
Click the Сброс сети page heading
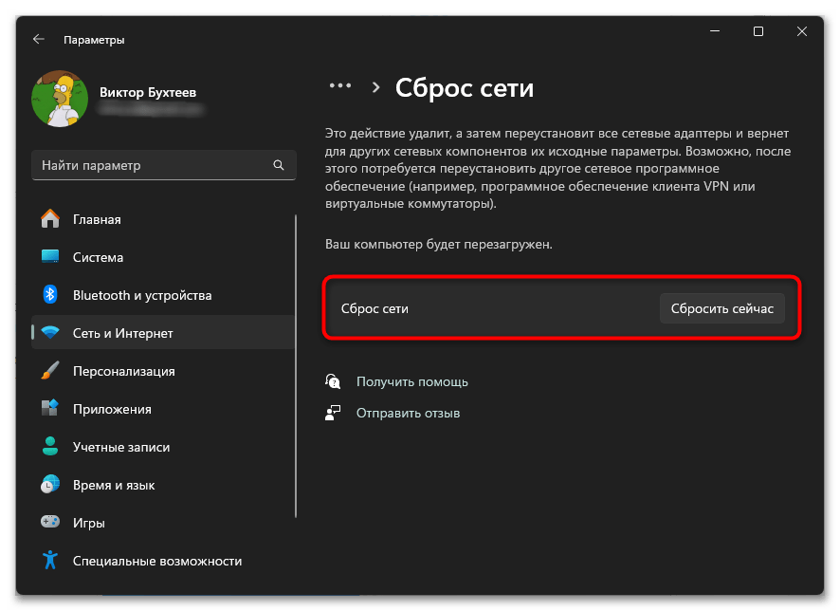coord(465,88)
